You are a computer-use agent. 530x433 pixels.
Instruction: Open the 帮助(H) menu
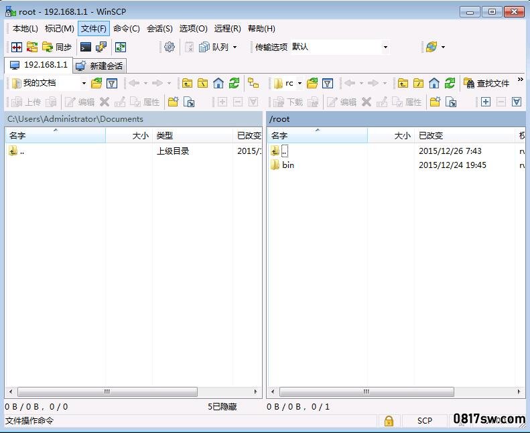pyautogui.click(x=261, y=29)
